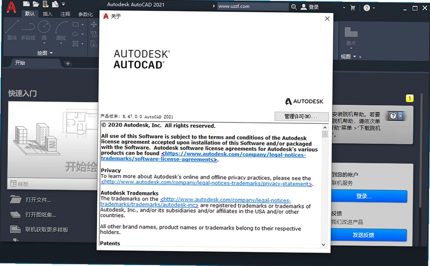This screenshot has width=430, height=266.
Task: Click the search field containing www.uzzf.com
Action: point(253,6)
